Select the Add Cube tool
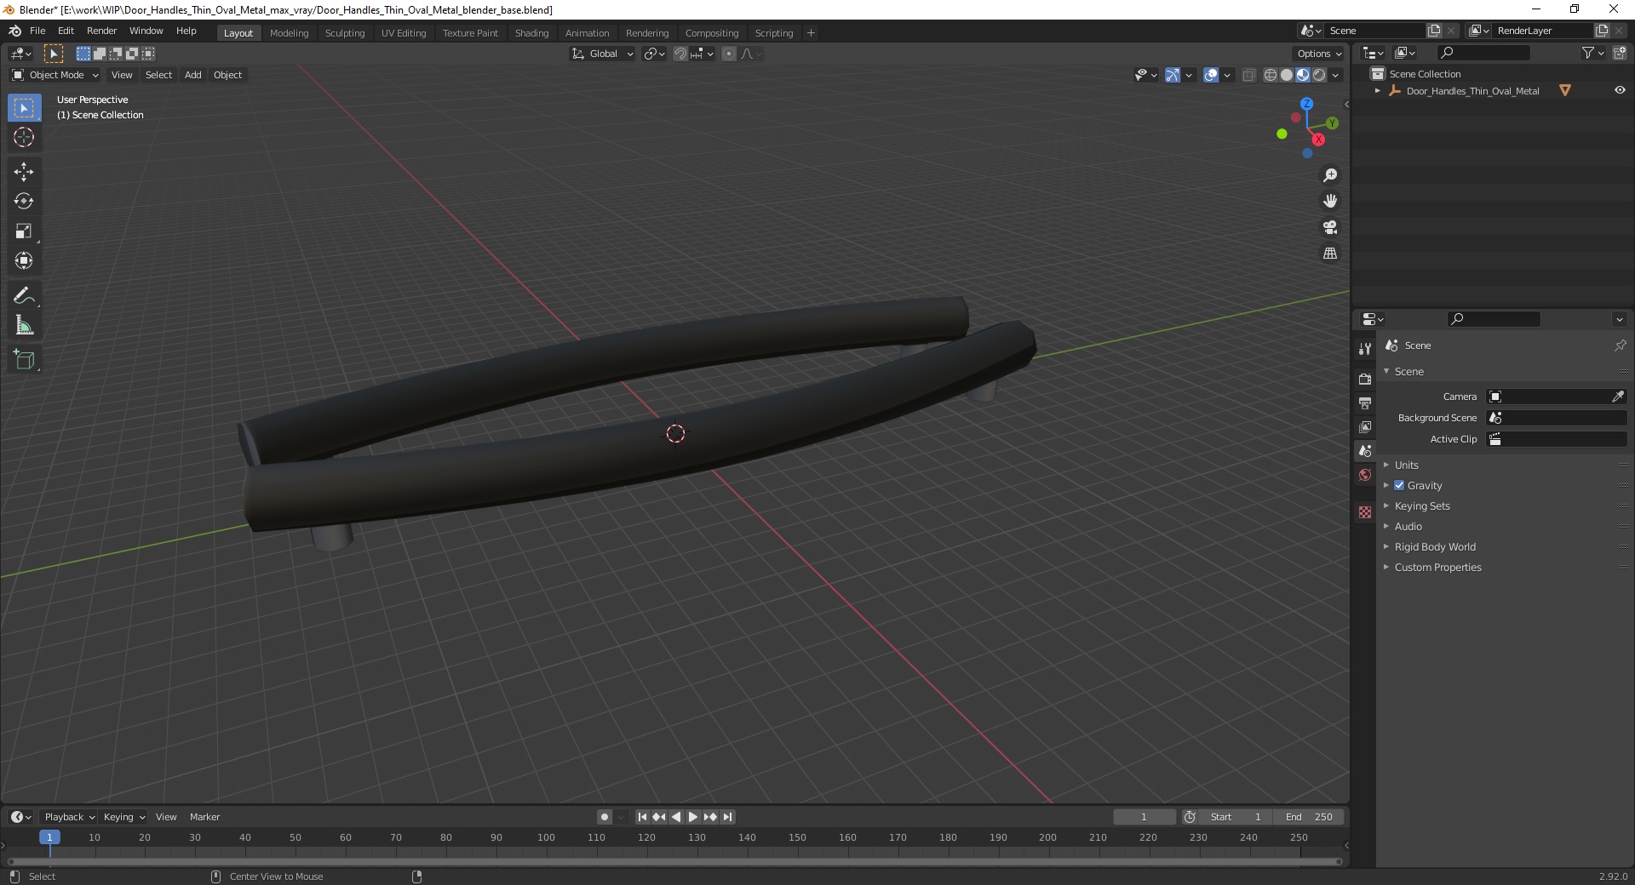This screenshot has height=885, width=1635. (24, 360)
